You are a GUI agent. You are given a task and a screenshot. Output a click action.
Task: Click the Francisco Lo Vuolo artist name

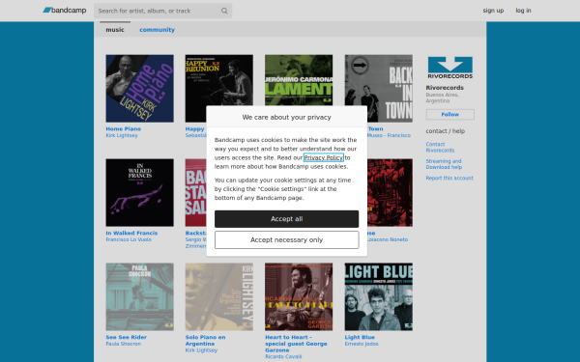coord(129,239)
